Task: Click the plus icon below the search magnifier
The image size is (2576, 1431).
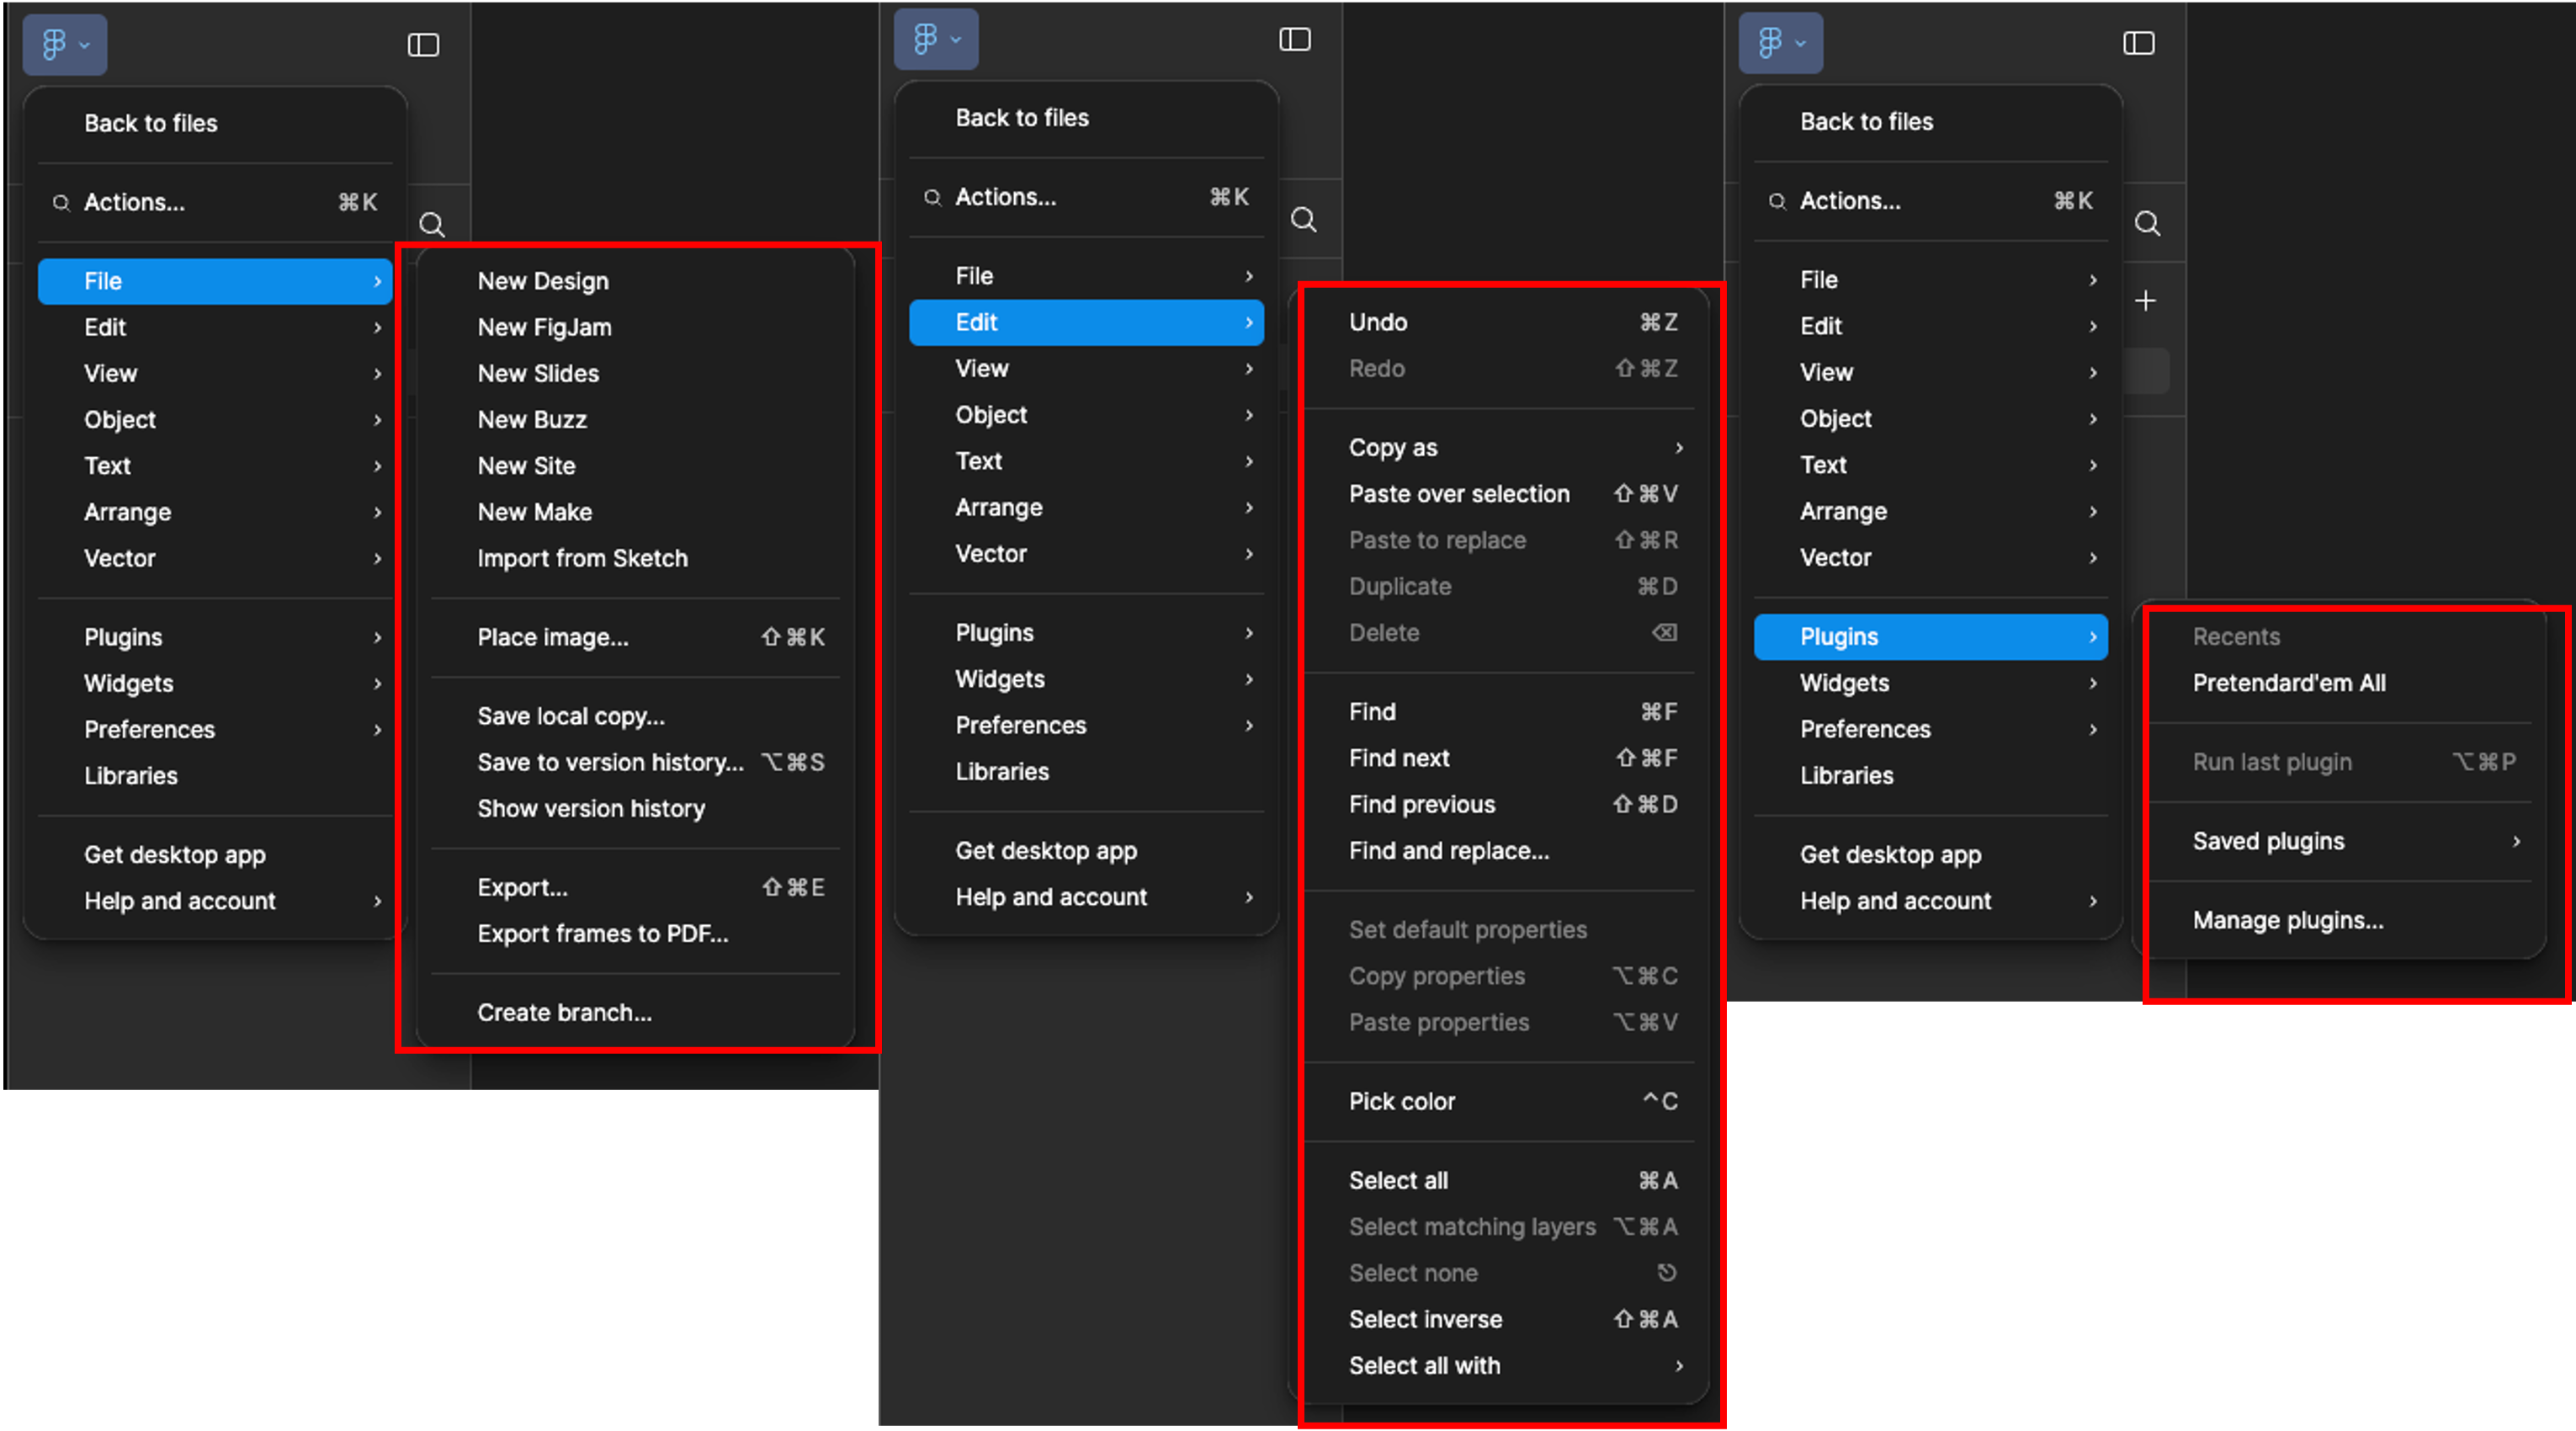Action: coord(2145,301)
